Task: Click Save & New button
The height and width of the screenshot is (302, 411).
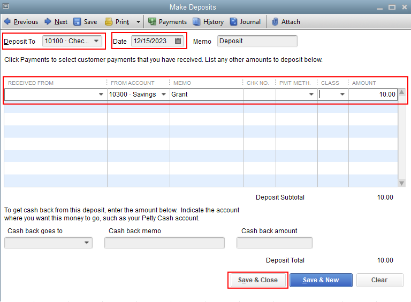Action: coord(321,280)
